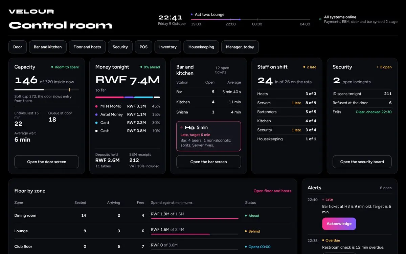Open the Housekeeping tab
The width and height of the screenshot is (406, 254).
pyautogui.click(x=201, y=47)
